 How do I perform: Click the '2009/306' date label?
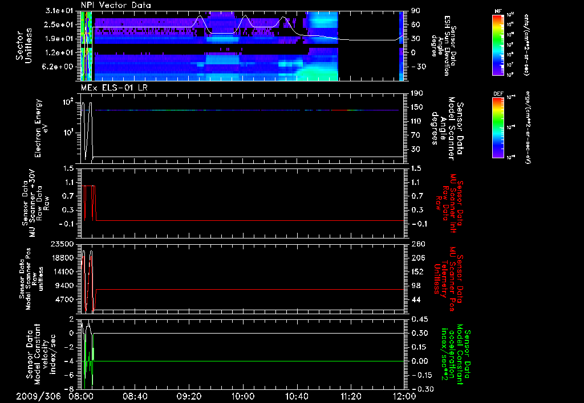(38, 396)
